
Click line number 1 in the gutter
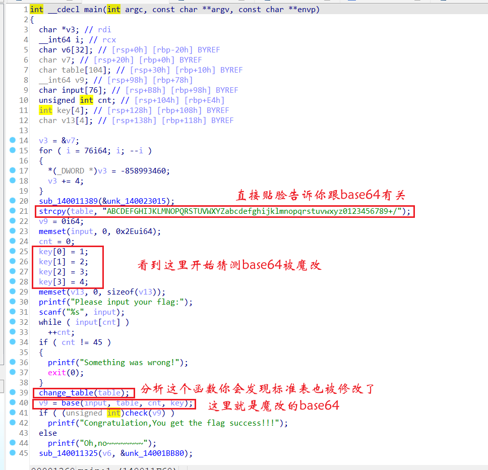(26, 10)
